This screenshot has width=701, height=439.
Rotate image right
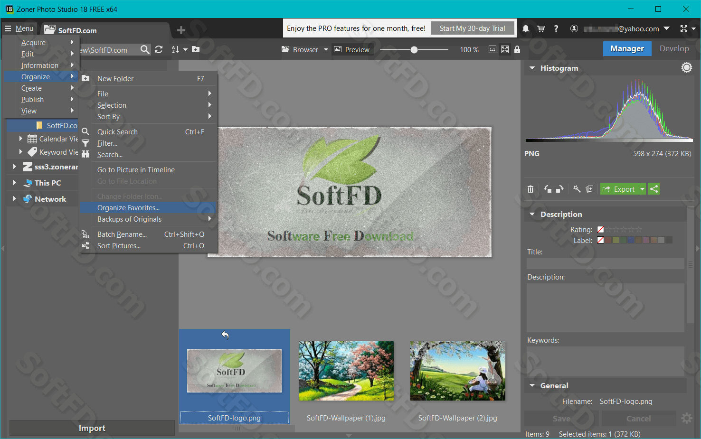(559, 189)
